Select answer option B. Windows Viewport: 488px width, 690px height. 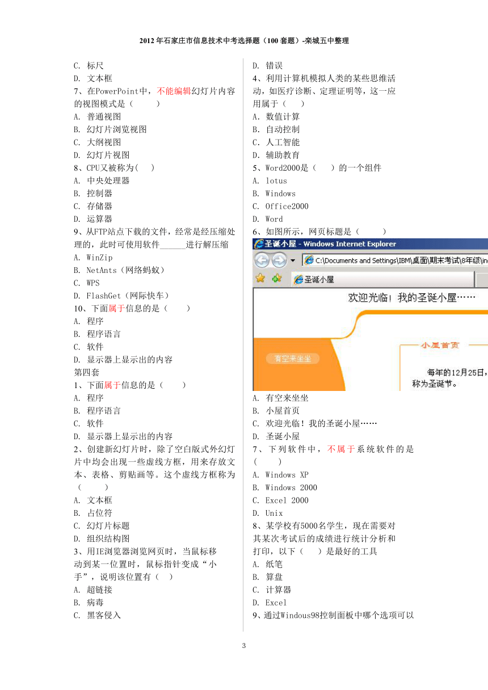coord(274,193)
